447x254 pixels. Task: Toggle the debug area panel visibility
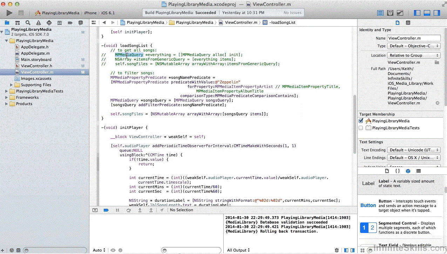(427, 13)
